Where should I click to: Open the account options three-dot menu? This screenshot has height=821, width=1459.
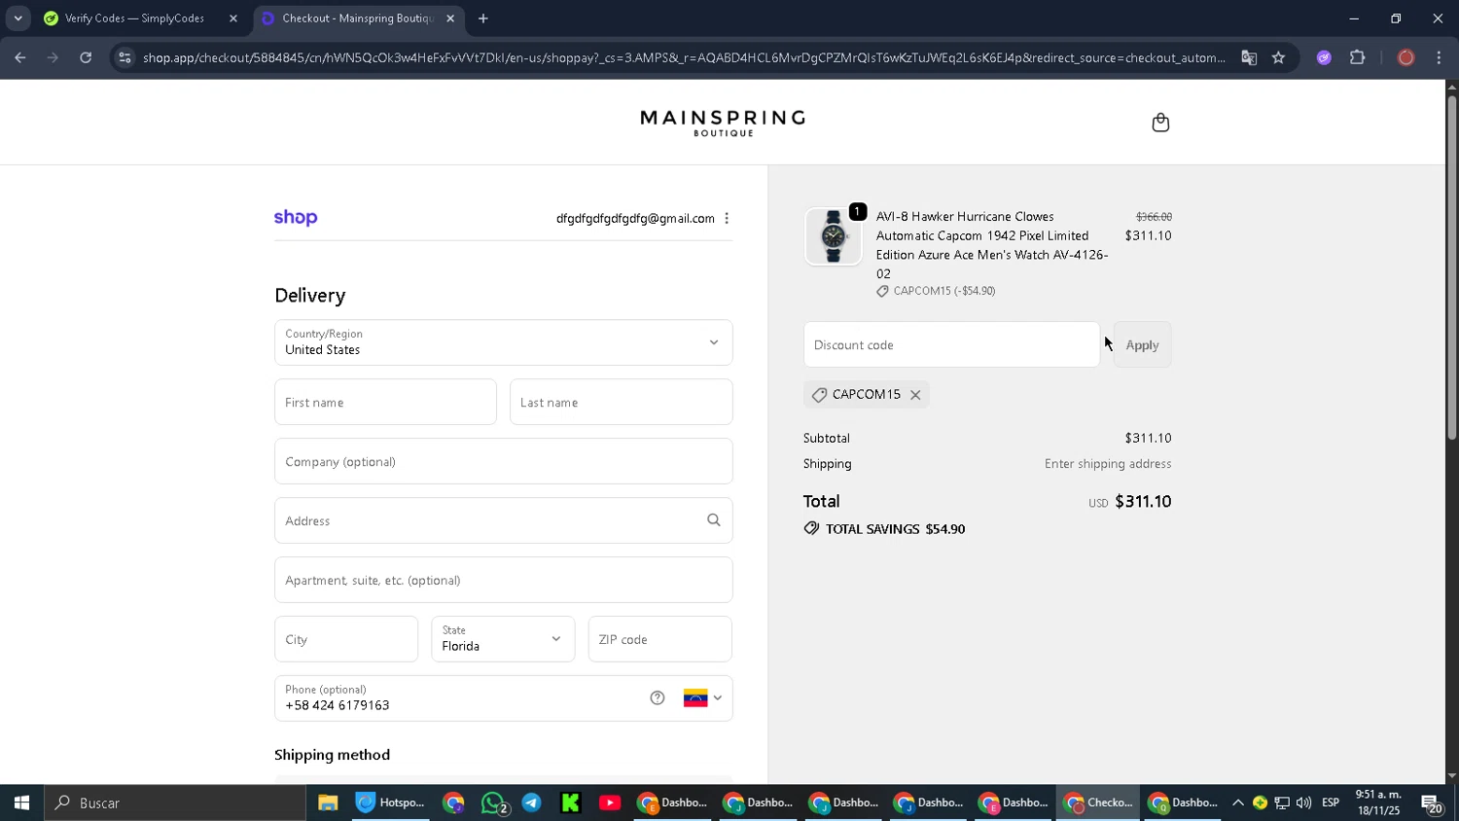pyautogui.click(x=727, y=219)
